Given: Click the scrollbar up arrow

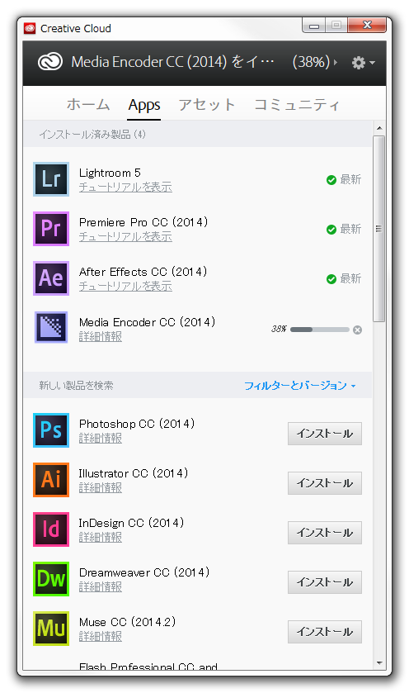Looking at the screenshot, I should coord(378,128).
